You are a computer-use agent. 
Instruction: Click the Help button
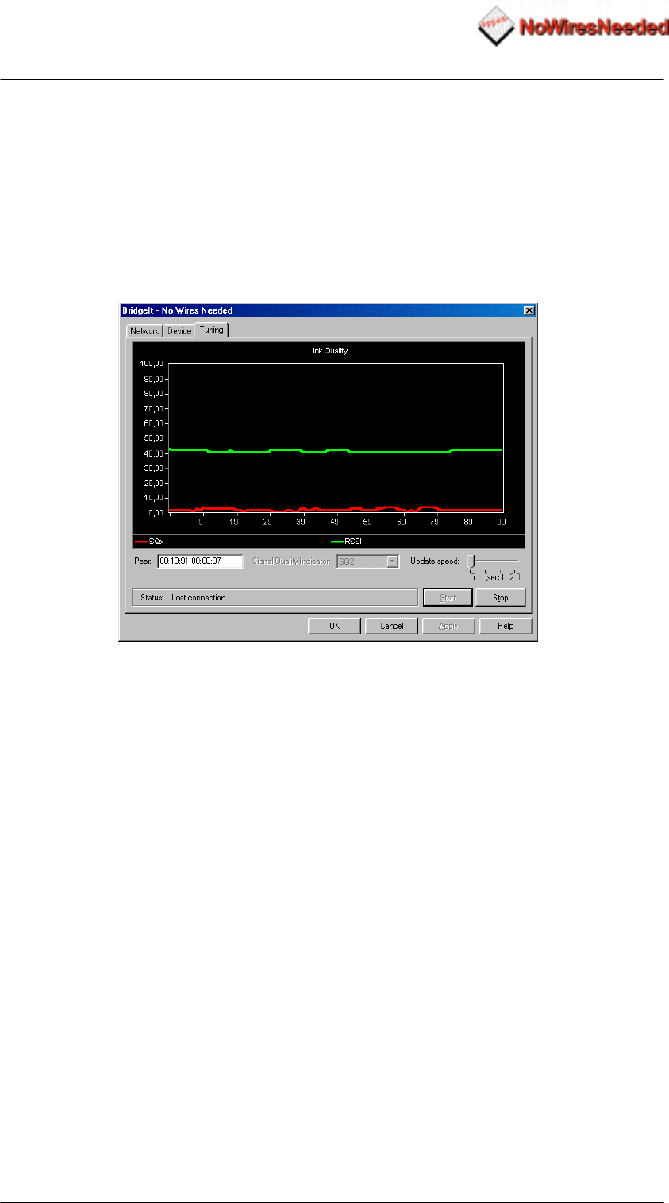point(506,626)
